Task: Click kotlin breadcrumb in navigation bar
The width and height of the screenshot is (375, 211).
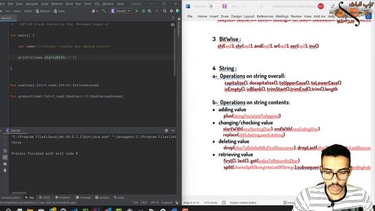Action: (28, 11)
